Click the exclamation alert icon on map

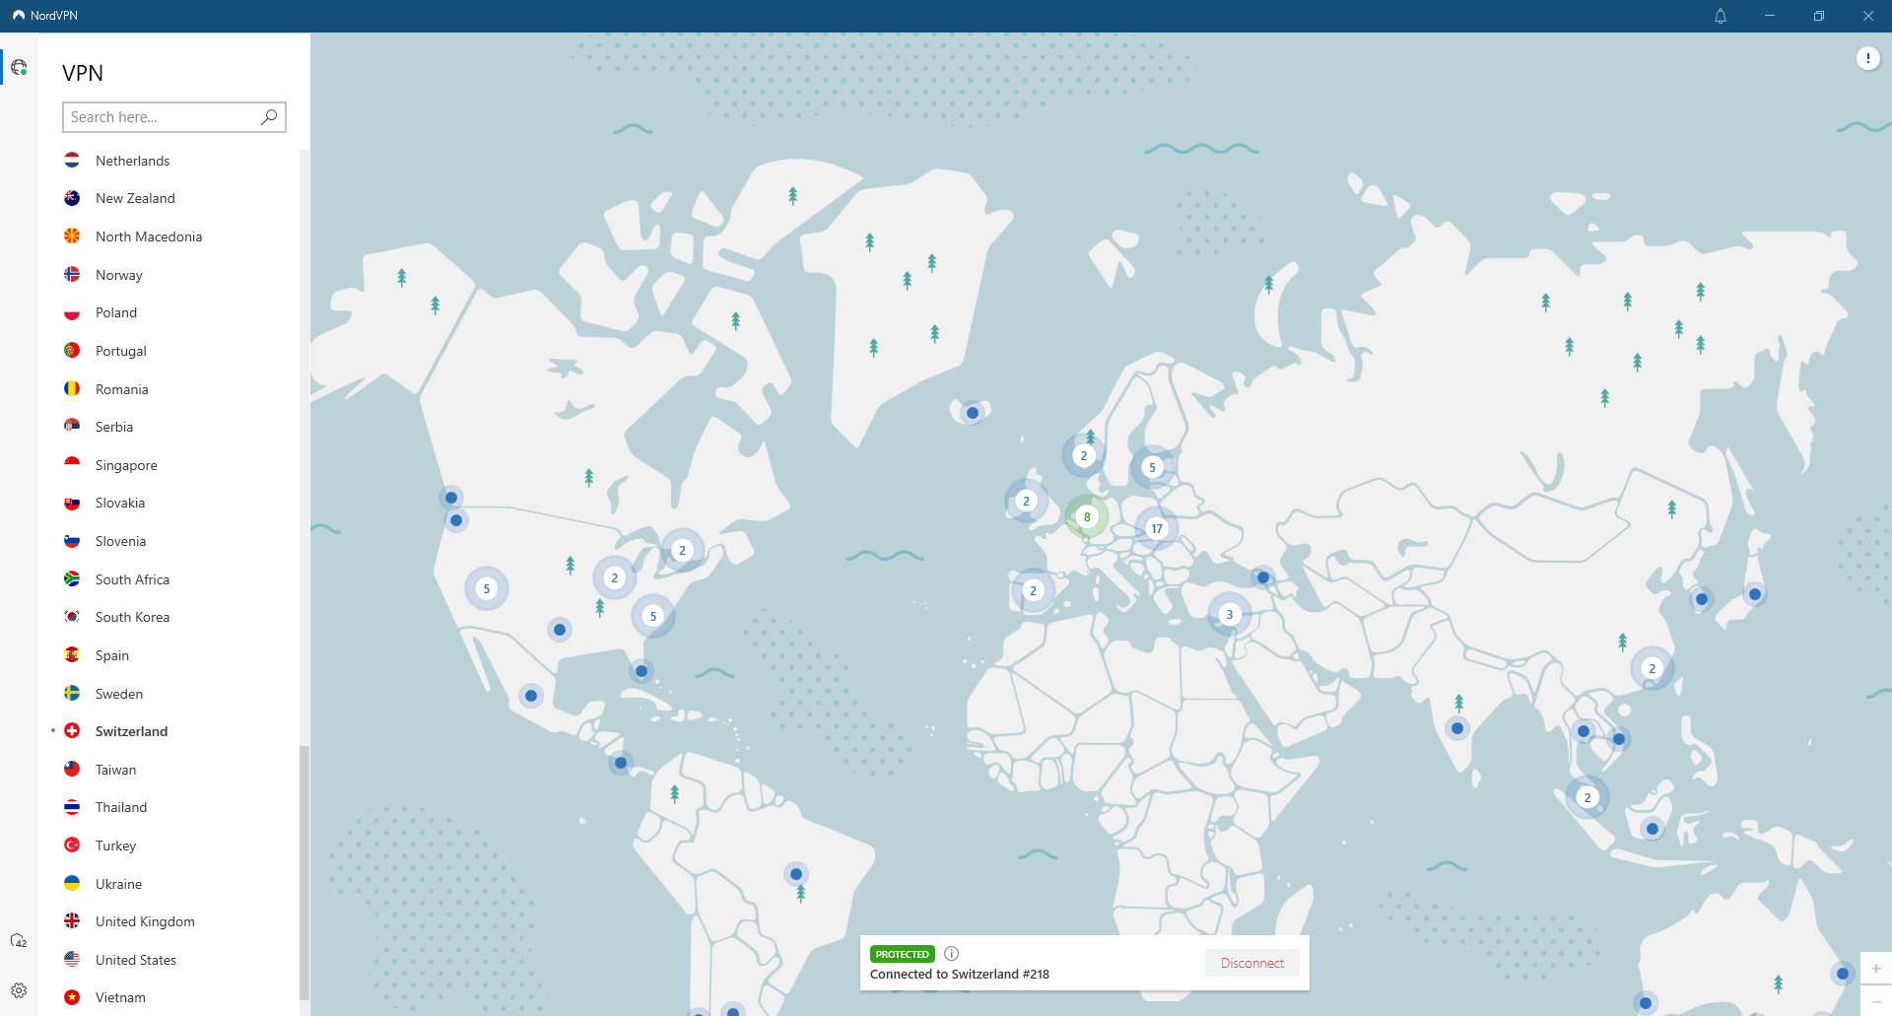[1867, 58]
